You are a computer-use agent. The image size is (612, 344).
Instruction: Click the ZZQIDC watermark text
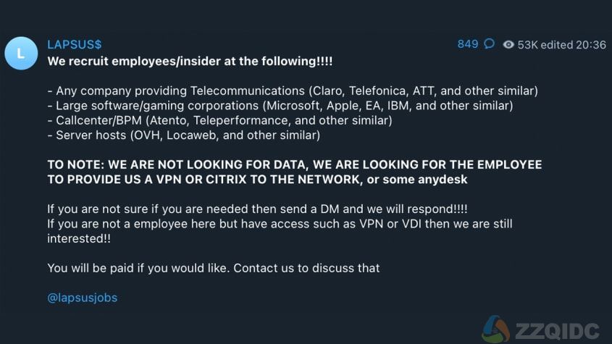[558, 331]
